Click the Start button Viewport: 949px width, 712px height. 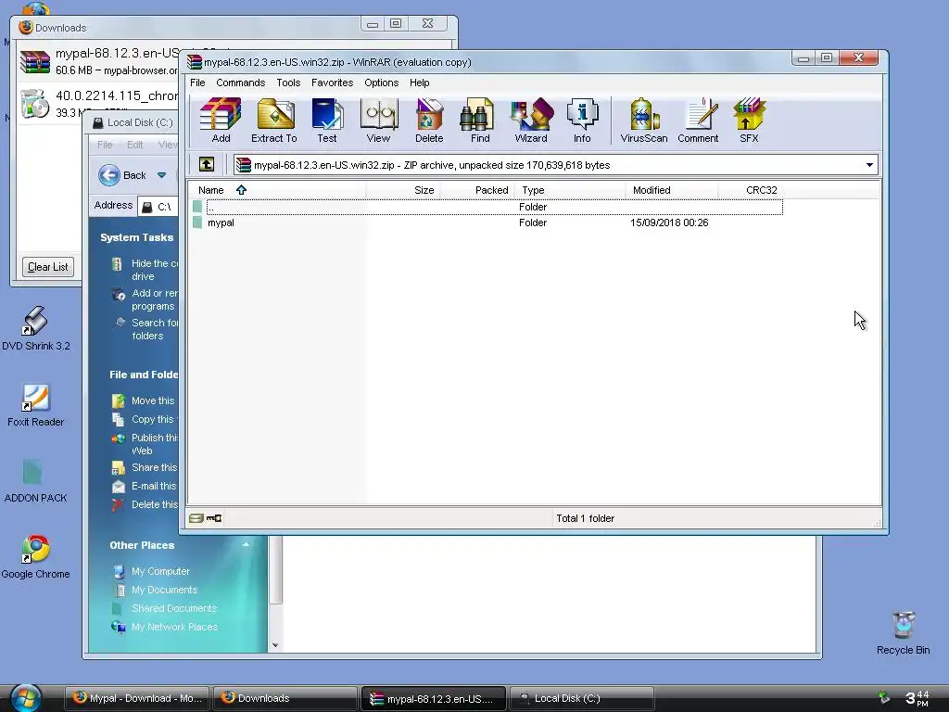pyautogui.click(x=25, y=699)
